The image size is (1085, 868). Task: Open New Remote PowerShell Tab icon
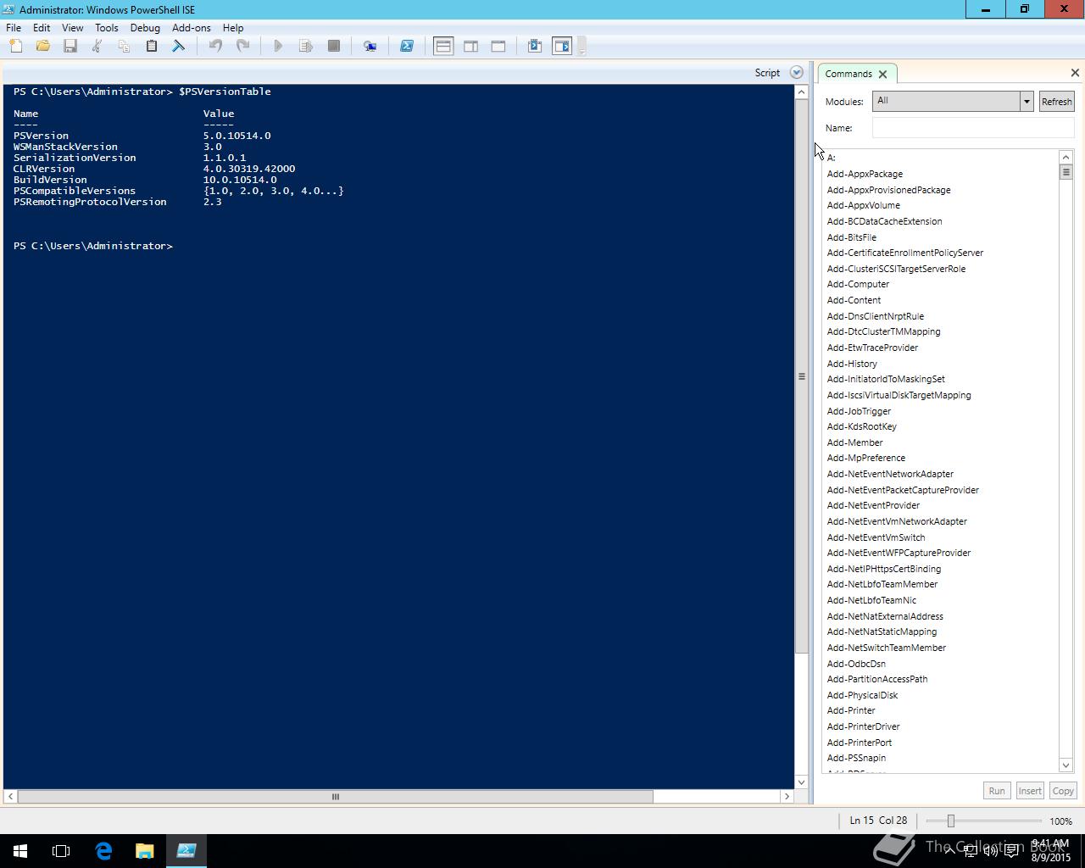370,46
